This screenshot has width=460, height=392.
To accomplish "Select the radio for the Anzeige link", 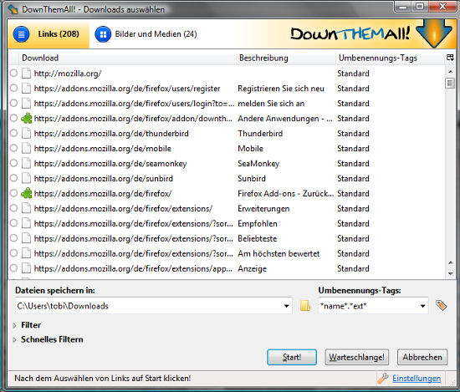I will tap(13, 267).
